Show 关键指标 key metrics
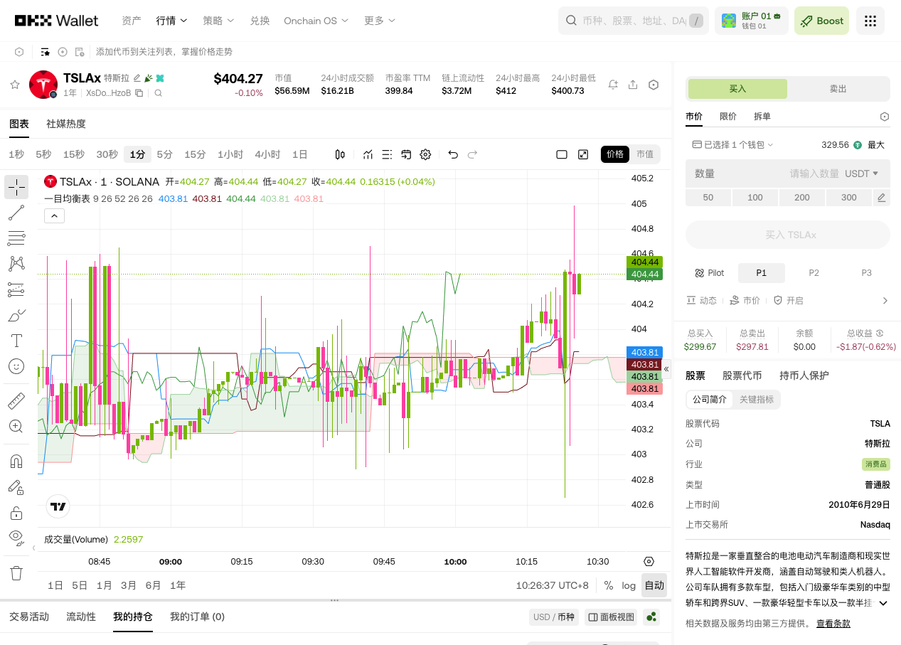 757,400
